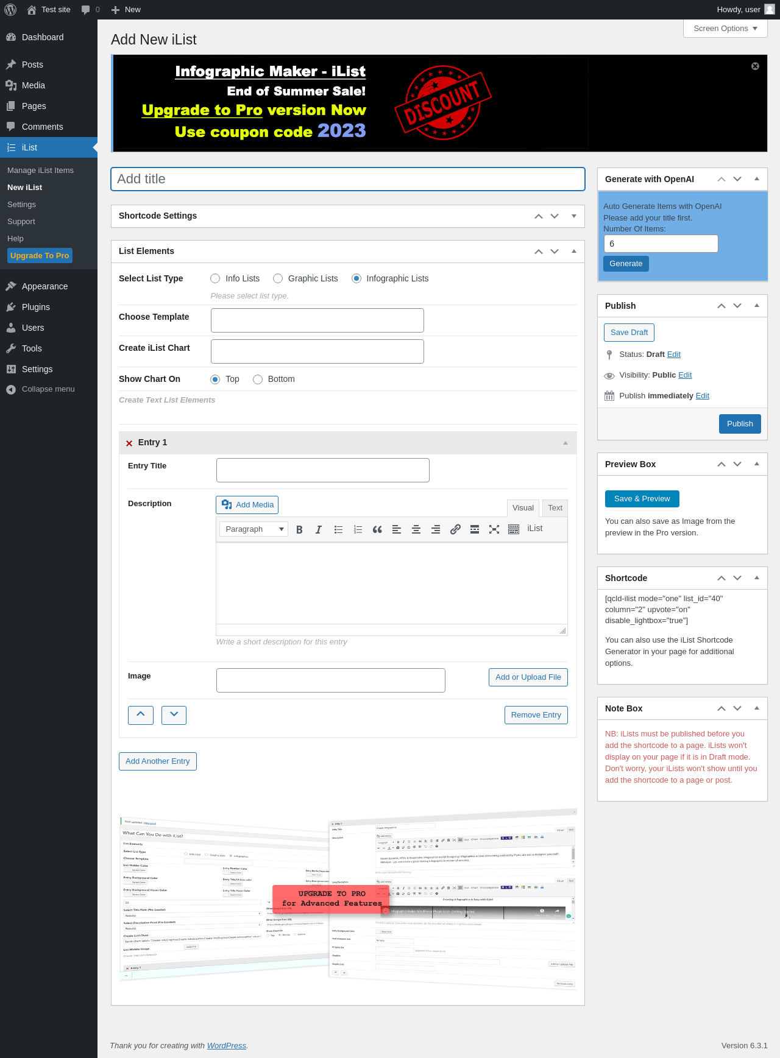Choose Bottom for chart position
The width and height of the screenshot is (780, 1058).
(x=258, y=379)
